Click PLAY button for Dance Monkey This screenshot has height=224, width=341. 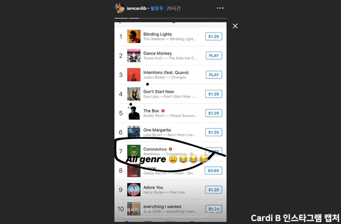click(x=214, y=56)
